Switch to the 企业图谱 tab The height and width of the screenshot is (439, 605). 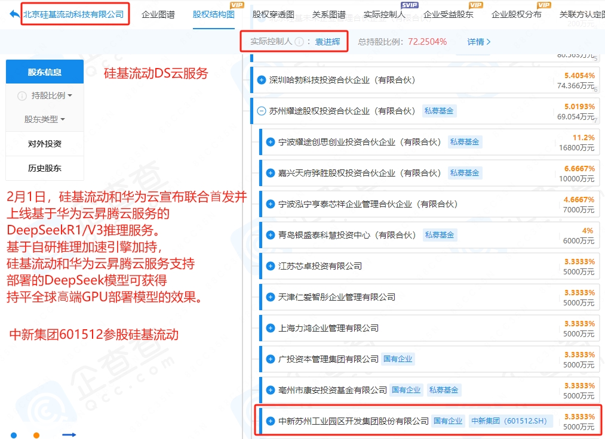point(158,15)
